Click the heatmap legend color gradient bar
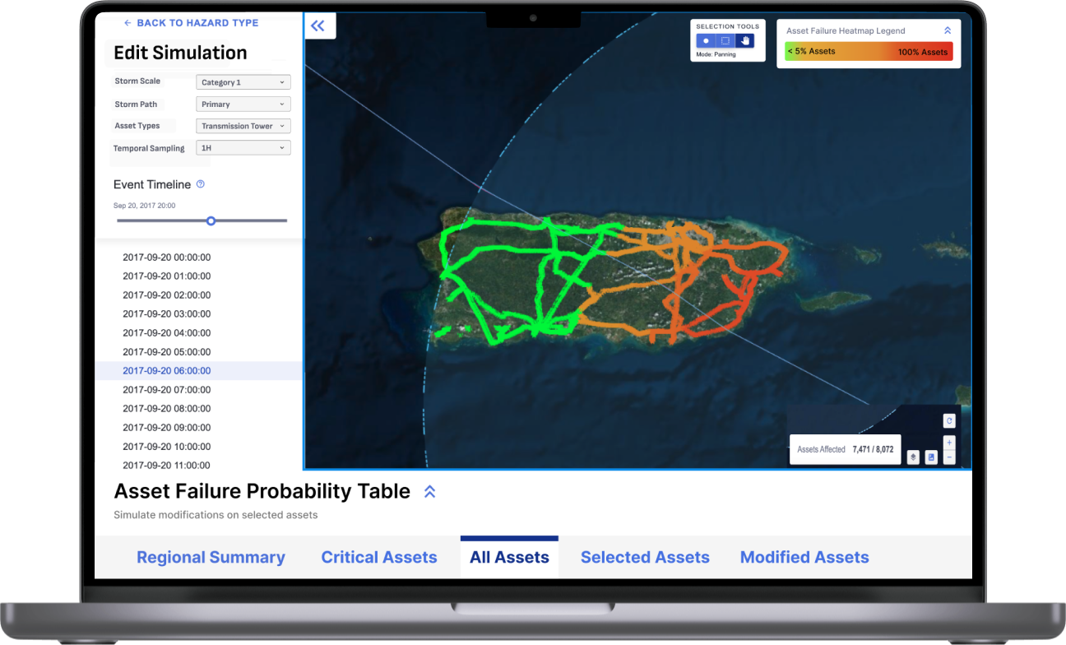The image size is (1066, 645). [868, 52]
